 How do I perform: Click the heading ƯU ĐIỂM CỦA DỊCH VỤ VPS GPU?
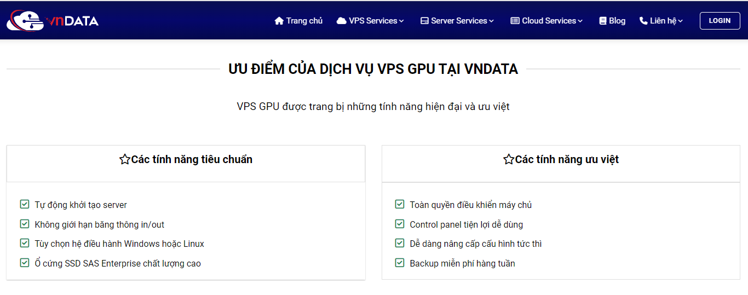click(373, 69)
